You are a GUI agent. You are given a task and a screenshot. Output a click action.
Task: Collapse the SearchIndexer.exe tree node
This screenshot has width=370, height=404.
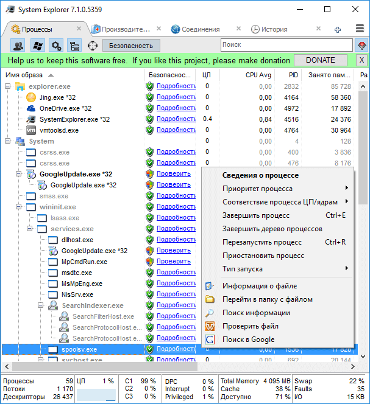[41, 305]
